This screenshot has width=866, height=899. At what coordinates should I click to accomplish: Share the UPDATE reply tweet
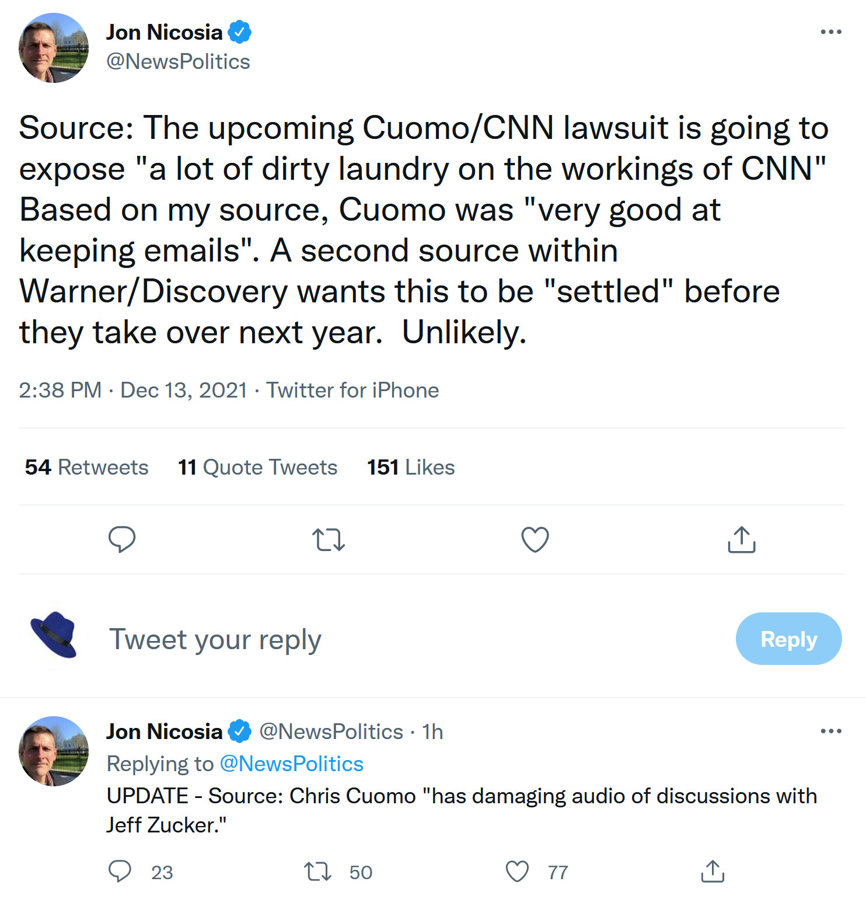(x=713, y=872)
